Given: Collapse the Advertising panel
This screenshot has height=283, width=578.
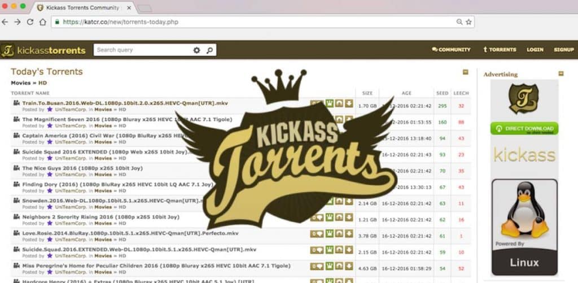Looking at the screenshot, I should tap(561, 73).
